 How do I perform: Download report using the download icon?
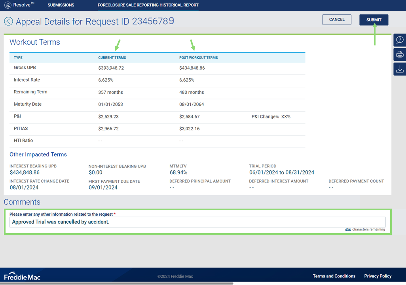[400, 69]
